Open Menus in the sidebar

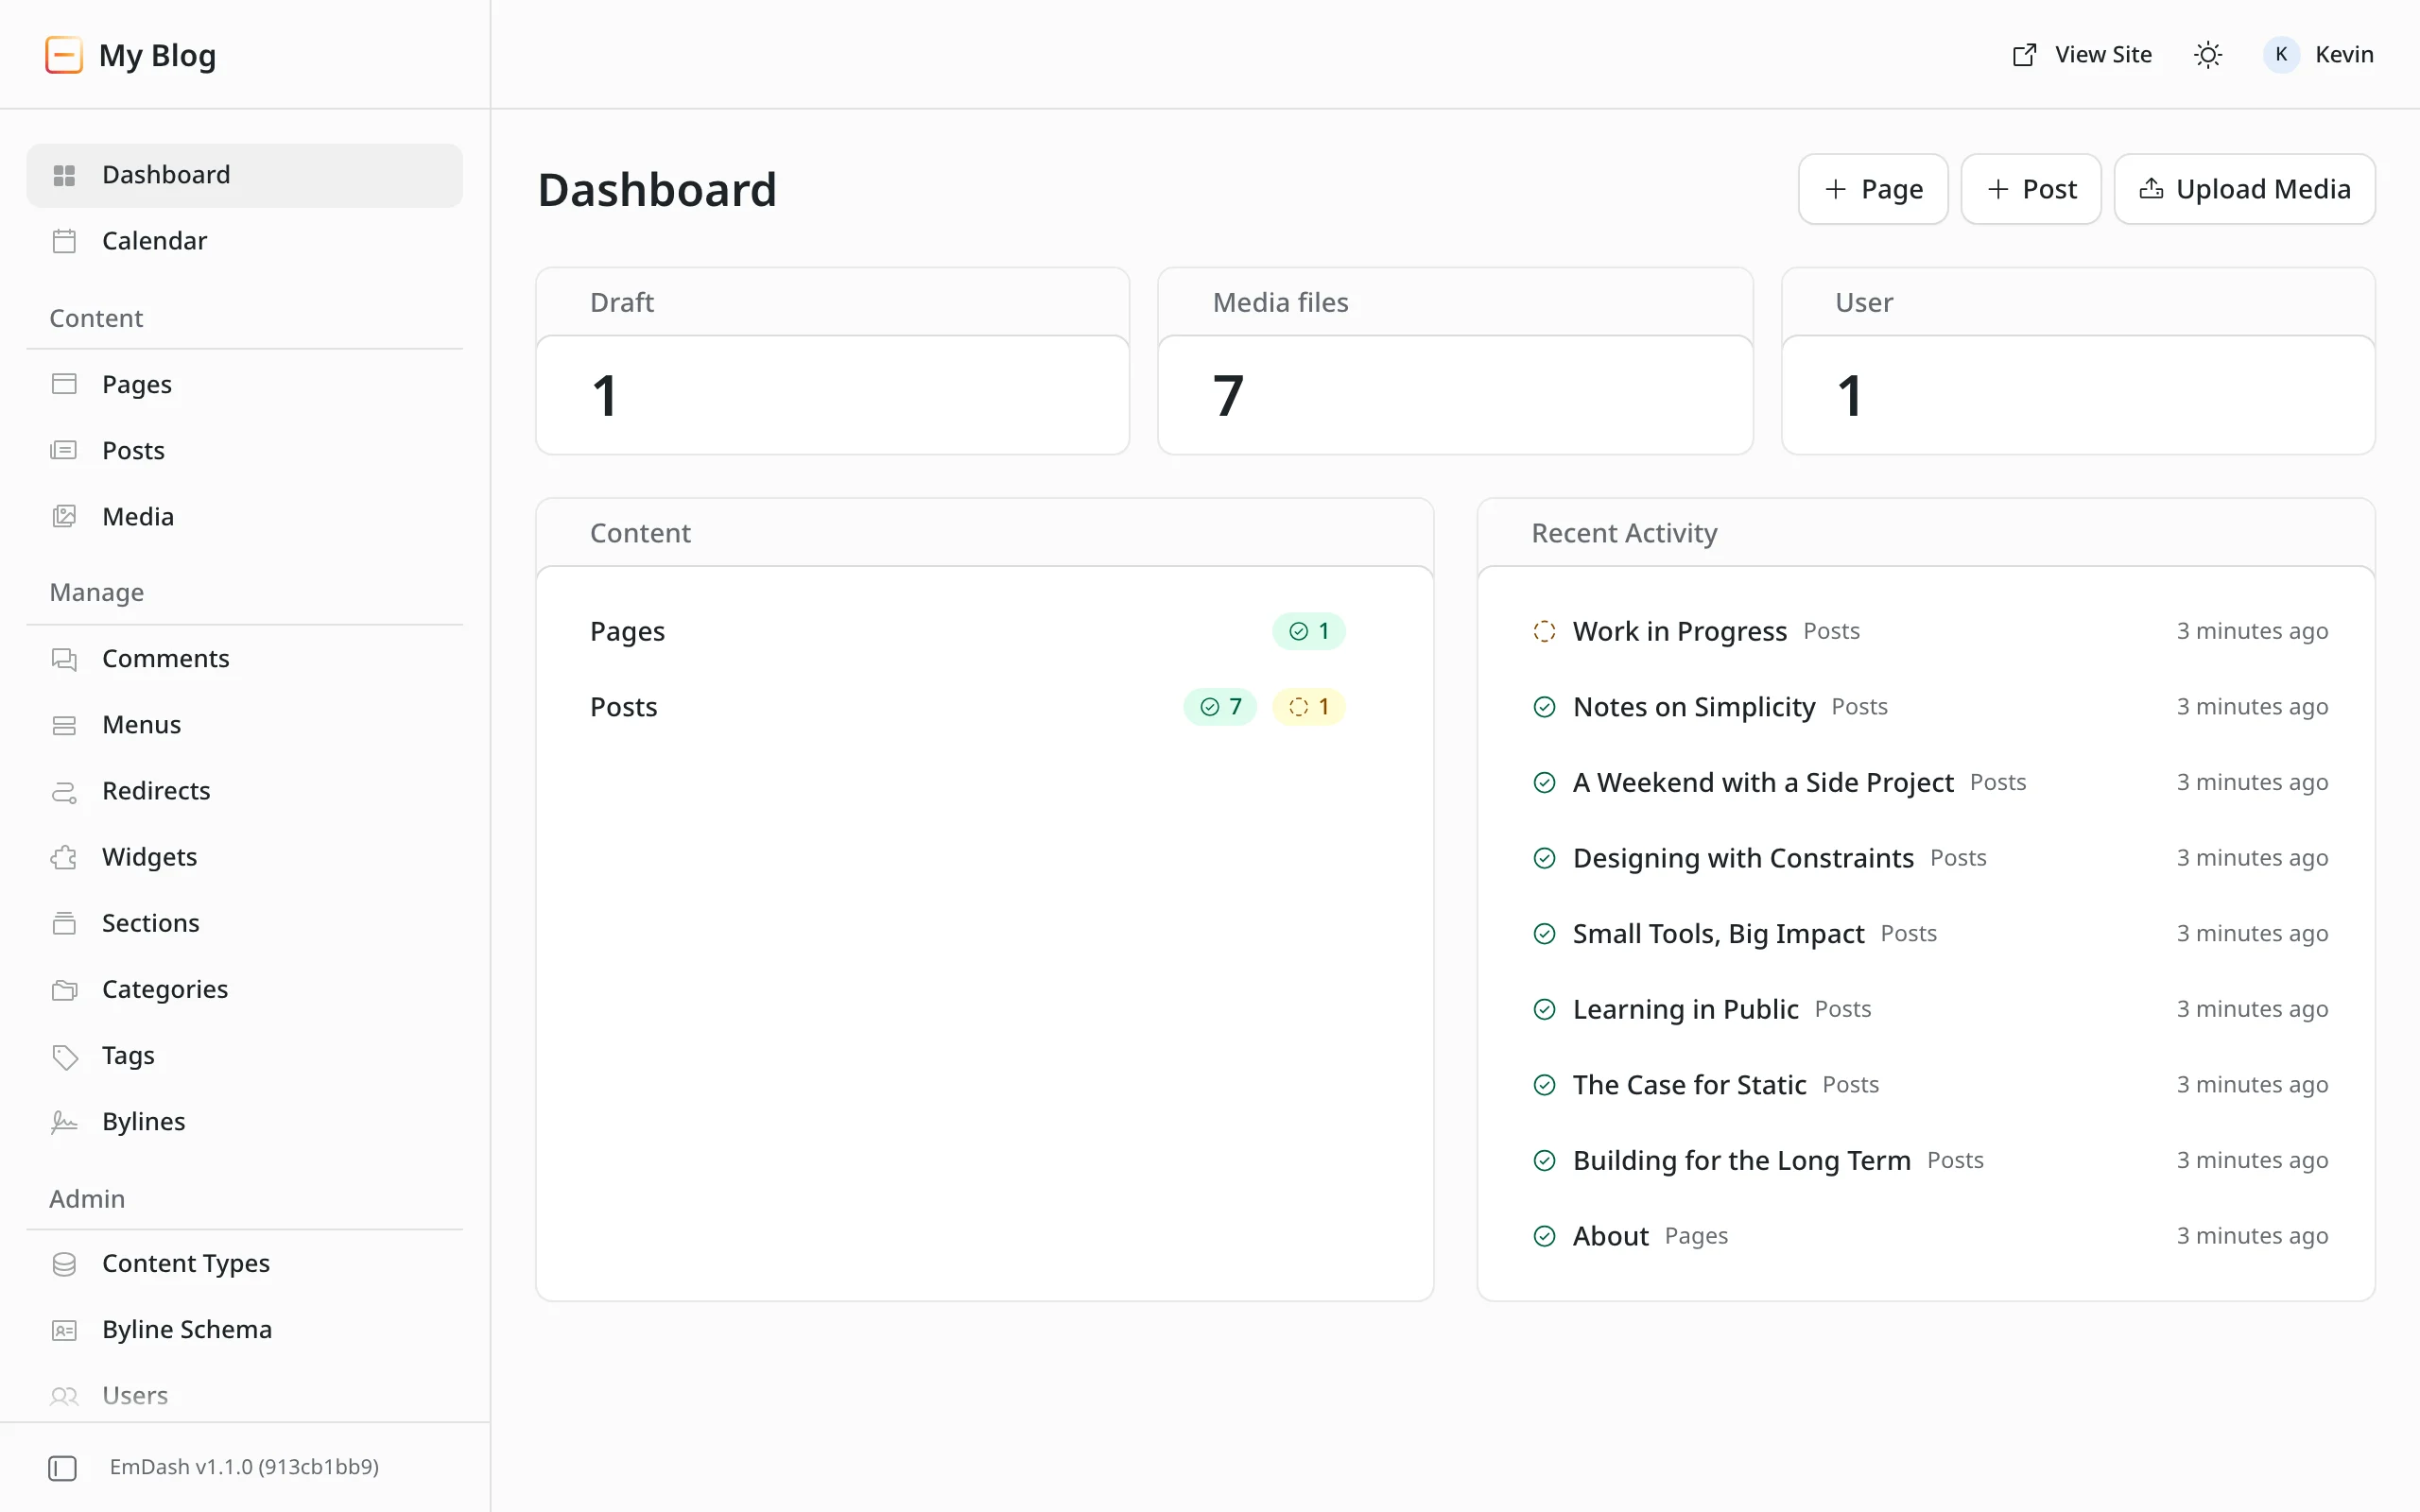(245, 725)
